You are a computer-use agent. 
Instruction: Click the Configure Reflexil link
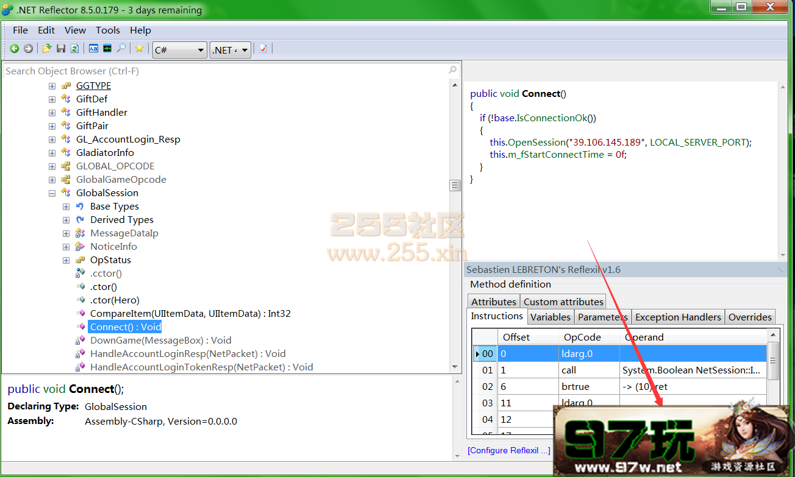pyautogui.click(x=509, y=450)
